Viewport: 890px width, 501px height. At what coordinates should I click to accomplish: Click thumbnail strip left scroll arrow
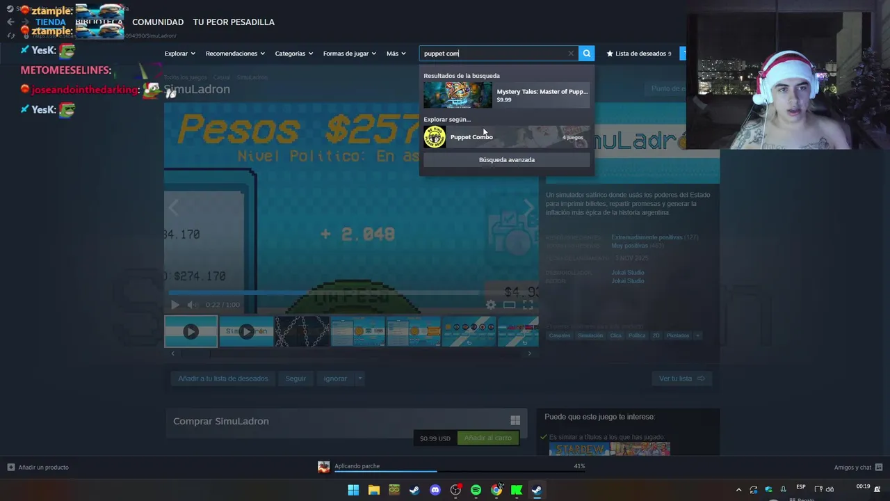click(x=173, y=353)
